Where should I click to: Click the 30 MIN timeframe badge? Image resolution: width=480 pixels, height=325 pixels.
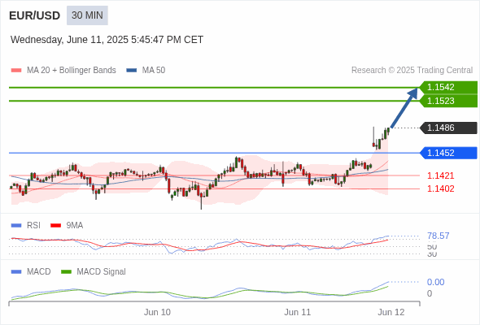[87, 15]
